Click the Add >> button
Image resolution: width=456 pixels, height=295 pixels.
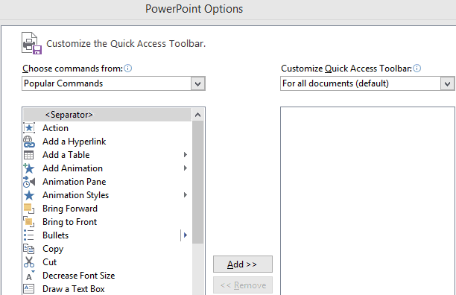pos(243,264)
